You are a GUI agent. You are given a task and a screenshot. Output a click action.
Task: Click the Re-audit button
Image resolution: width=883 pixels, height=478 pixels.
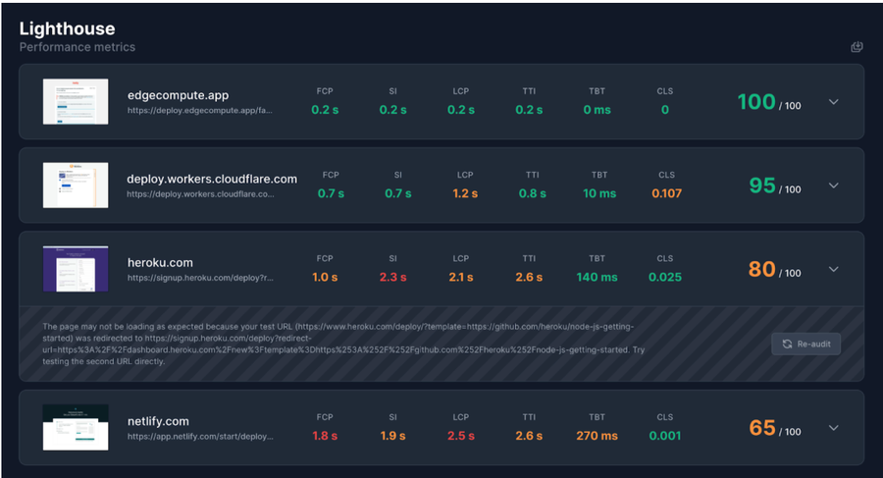pos(805,344)
